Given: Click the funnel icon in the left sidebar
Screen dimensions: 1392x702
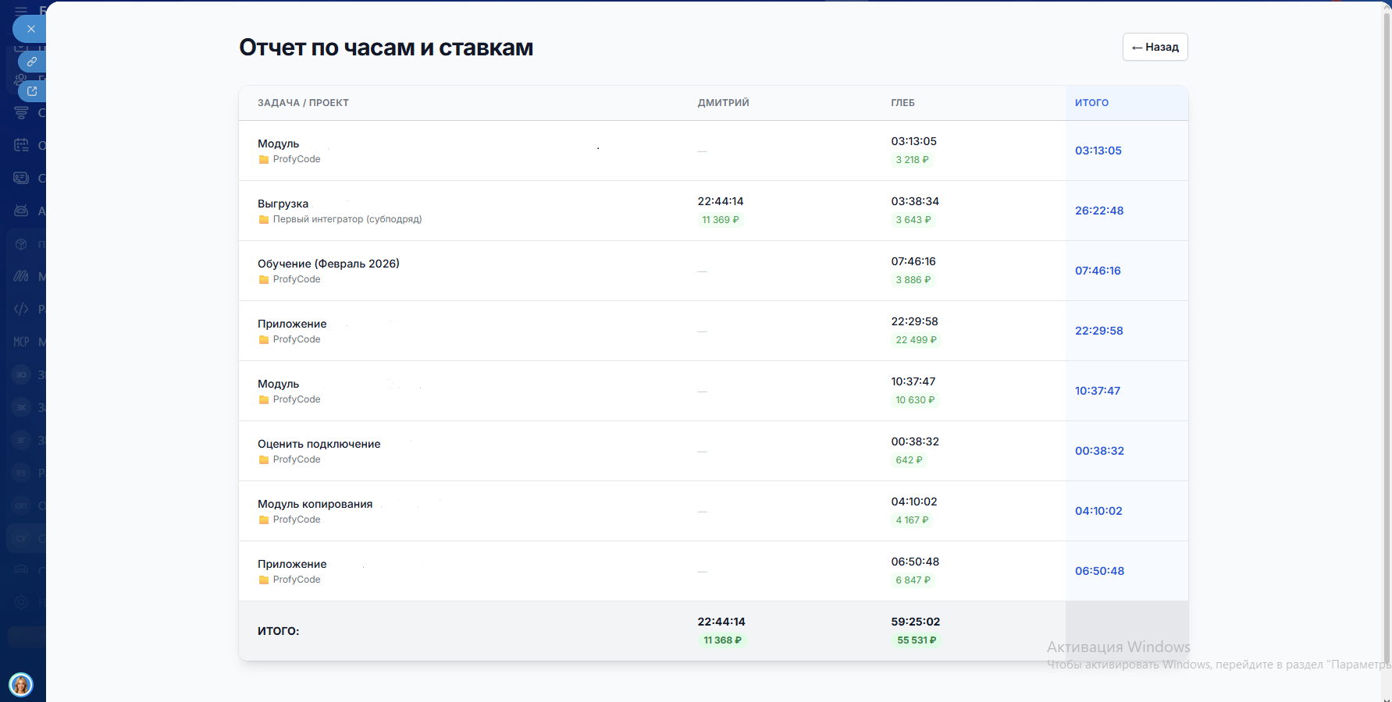Looking at the screenshot, I should click(x=21, y=113).
